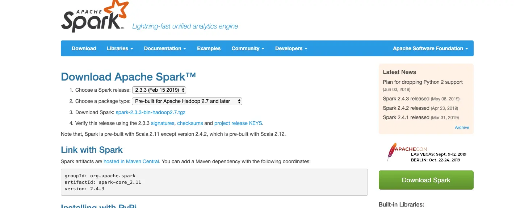Open the Spark release version dropdown

coord(159,90)
